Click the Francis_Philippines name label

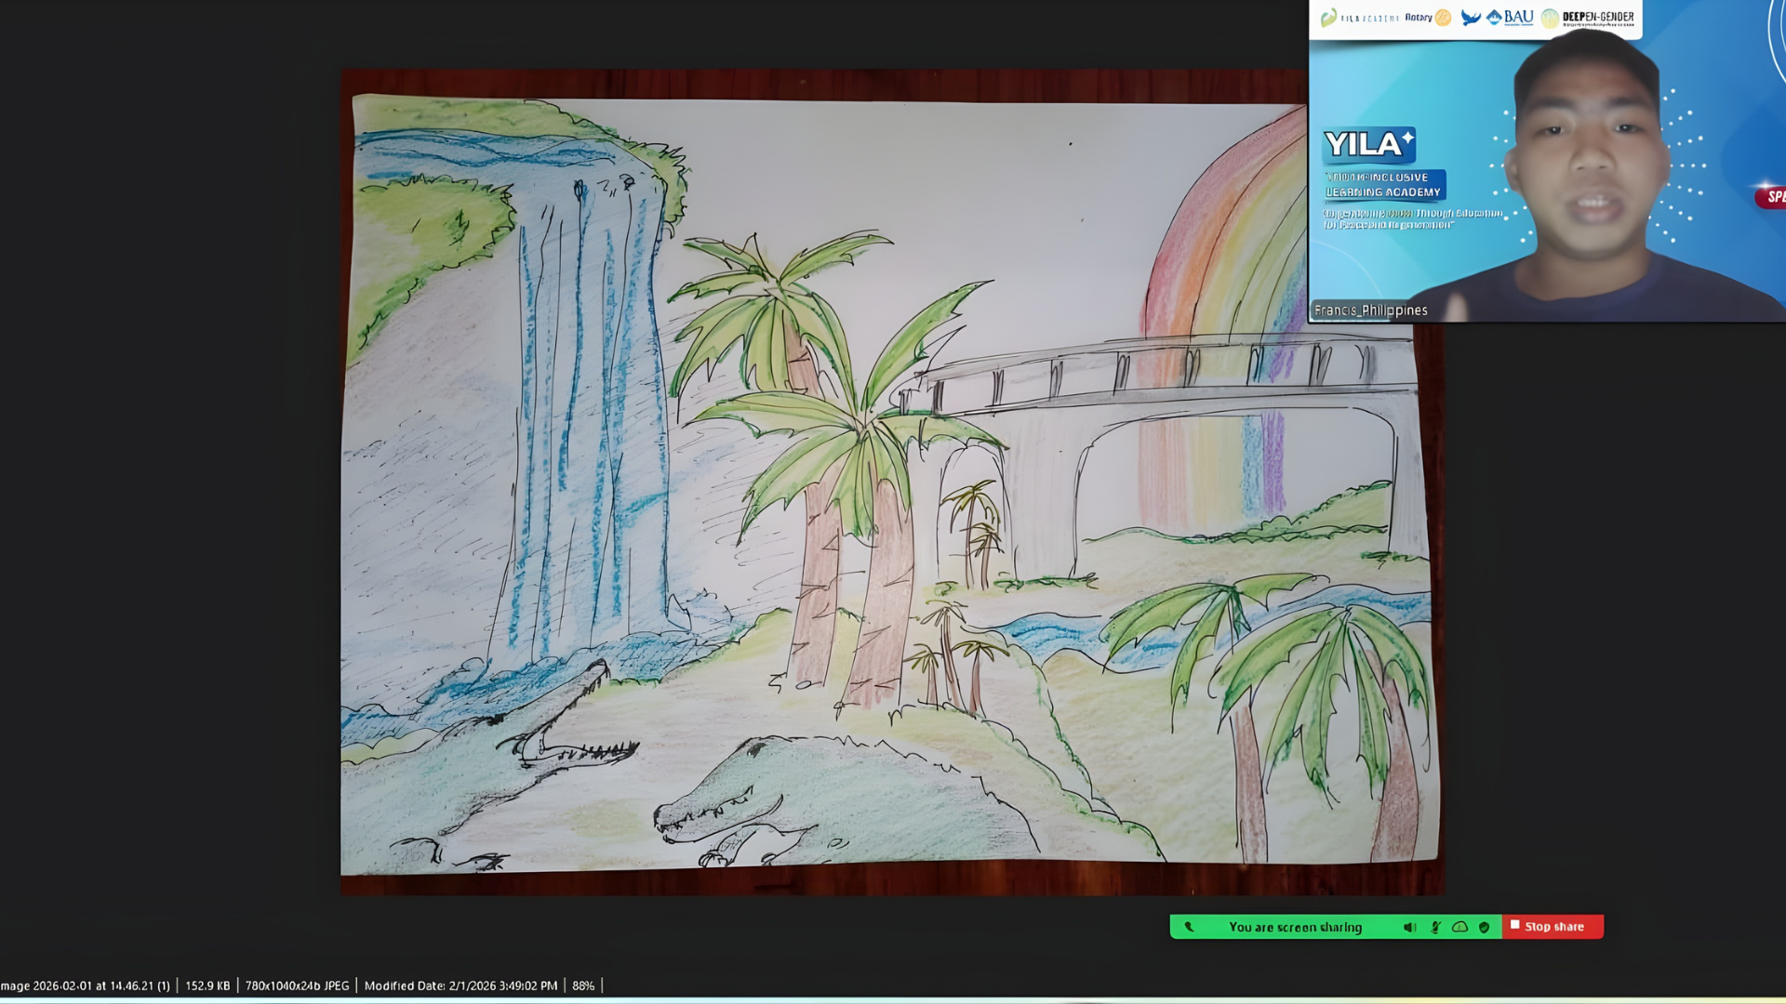(x=1370, y=310)
